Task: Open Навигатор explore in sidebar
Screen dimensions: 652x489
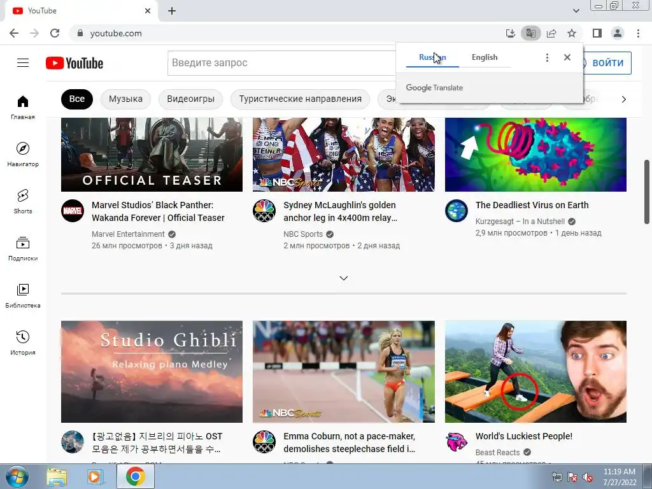Action: tap(23, 154)
